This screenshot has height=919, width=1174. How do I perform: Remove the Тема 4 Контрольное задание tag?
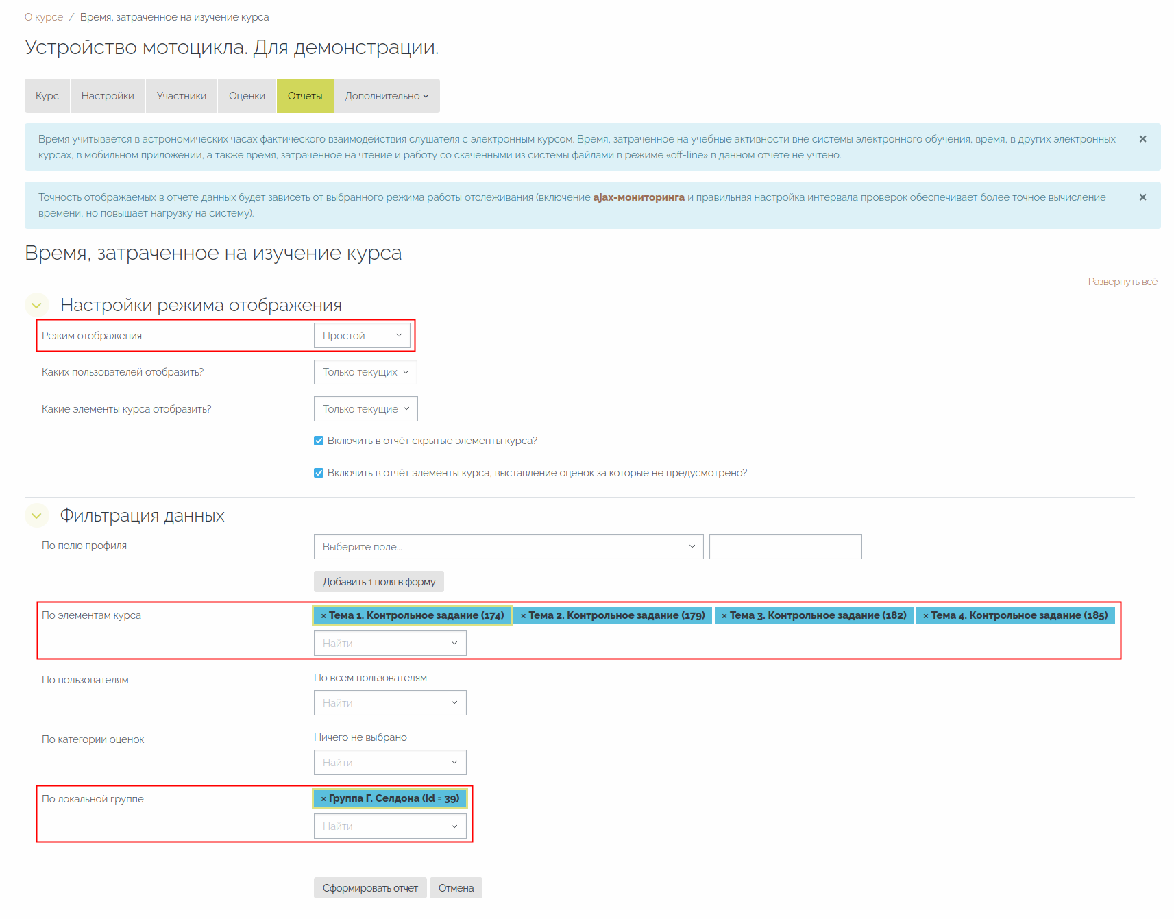coord(925,616)
